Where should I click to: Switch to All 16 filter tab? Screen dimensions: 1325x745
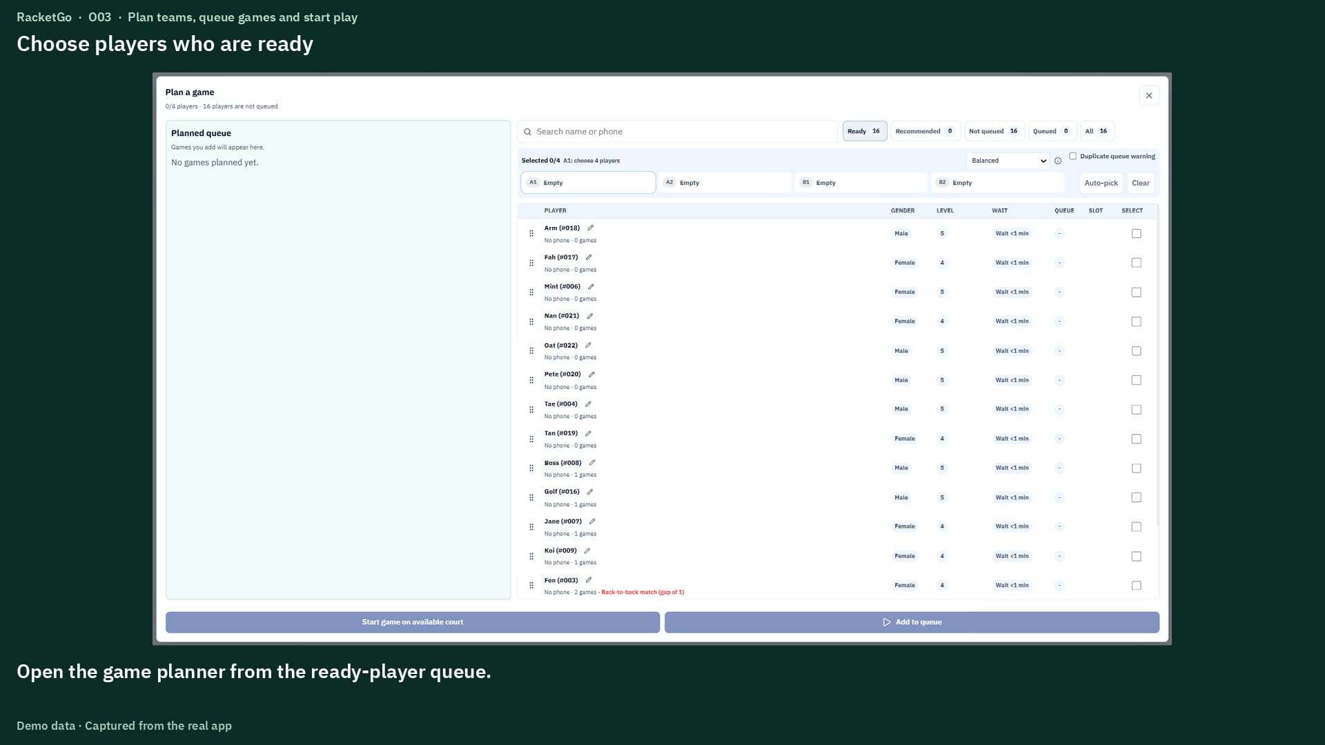[x=1097, y=131]
